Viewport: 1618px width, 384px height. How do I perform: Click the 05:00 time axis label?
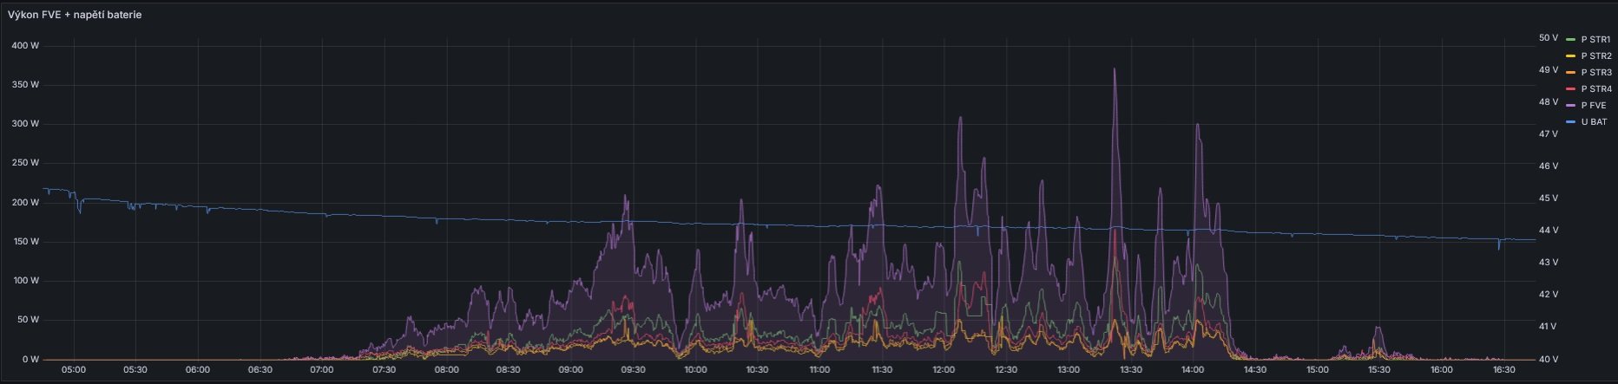click(74, 370)
